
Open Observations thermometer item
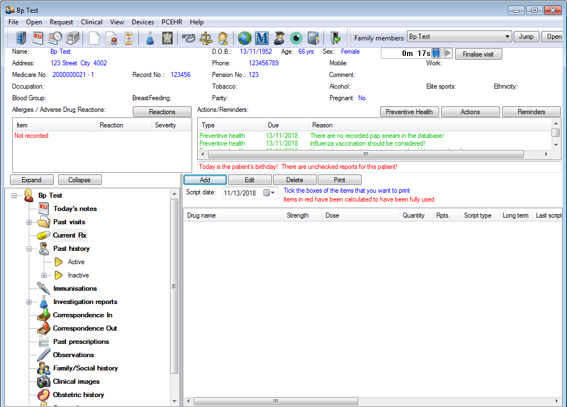[x=74, y=355]
